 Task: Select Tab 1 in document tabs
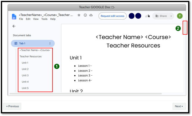[x=33, y=43]
